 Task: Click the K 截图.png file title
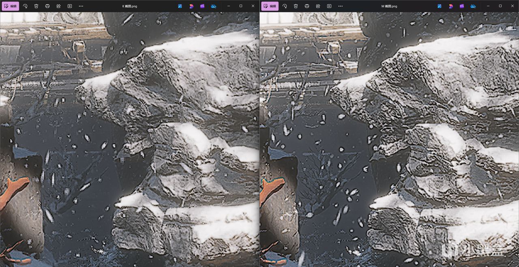coord(130,6)
